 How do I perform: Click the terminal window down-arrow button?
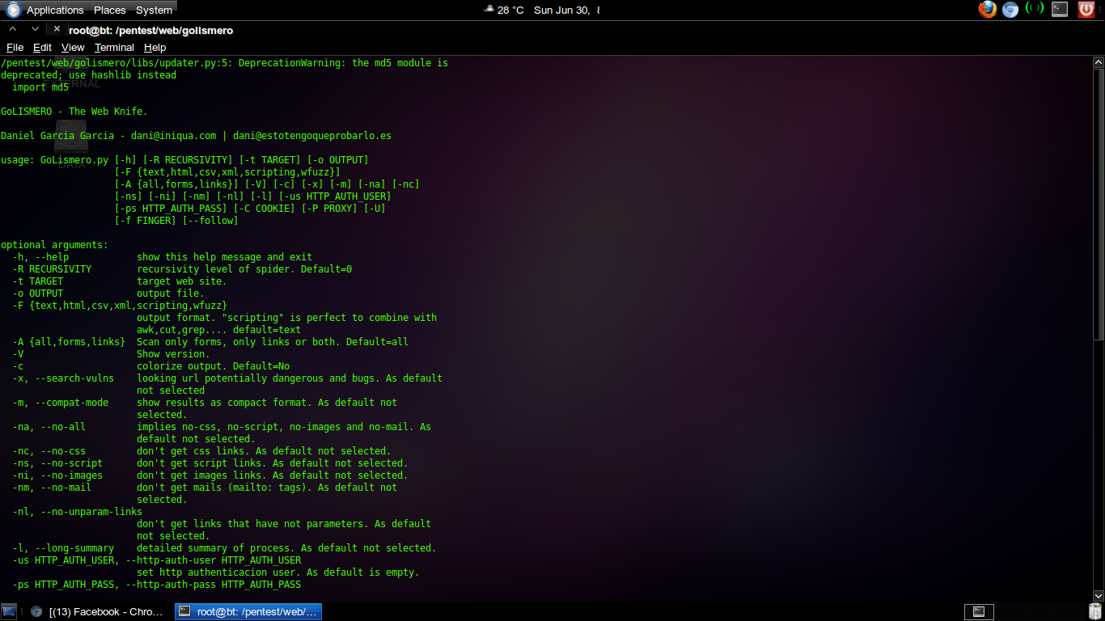(35, 29)
